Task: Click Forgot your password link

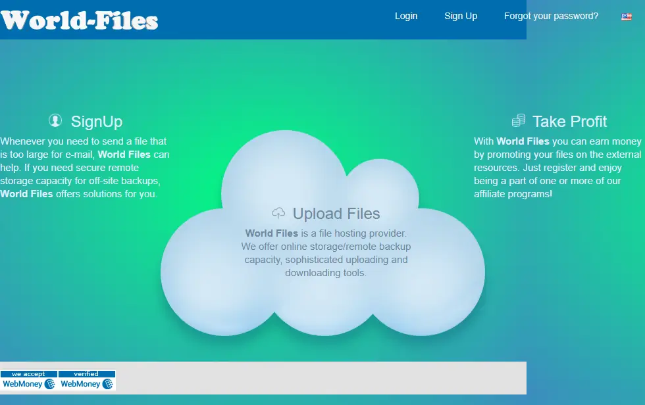Action: click(x=552, y=16)
